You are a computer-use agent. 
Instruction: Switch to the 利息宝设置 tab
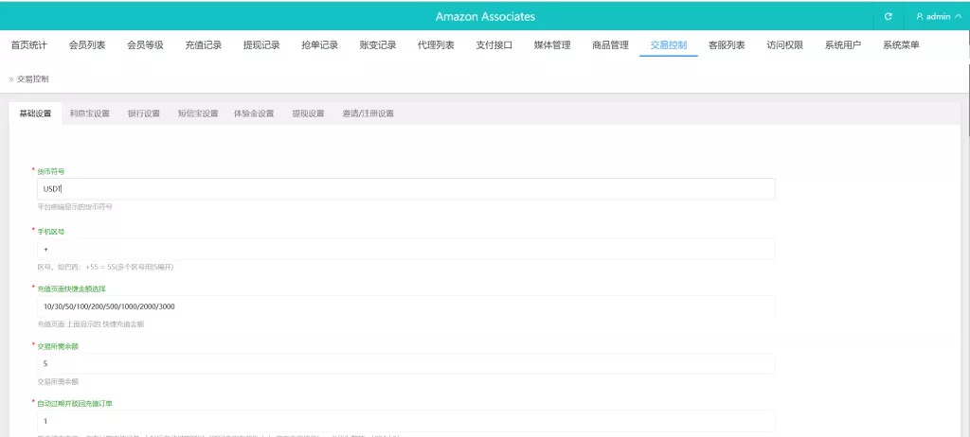89,114
